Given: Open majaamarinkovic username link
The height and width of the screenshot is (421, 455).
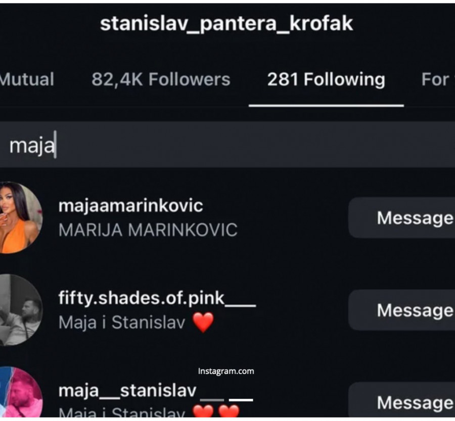Looking at the screenshot, I should (x=130, y=206).
